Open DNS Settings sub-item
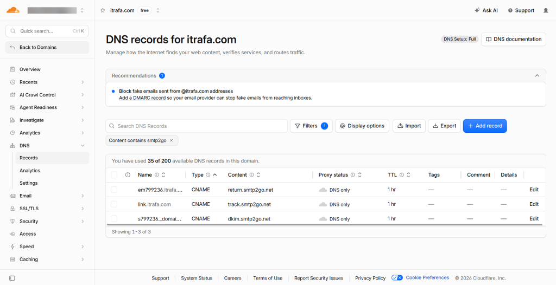 (52, 183)
